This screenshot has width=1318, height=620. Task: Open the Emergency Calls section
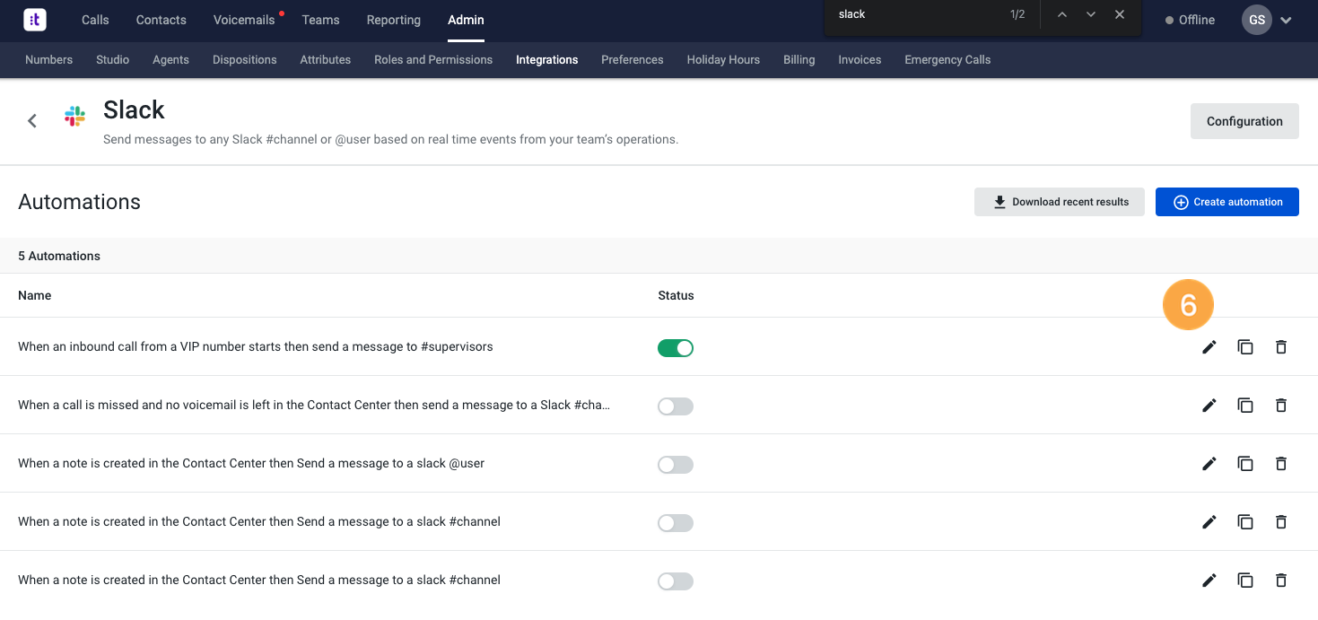pos(947,59)
